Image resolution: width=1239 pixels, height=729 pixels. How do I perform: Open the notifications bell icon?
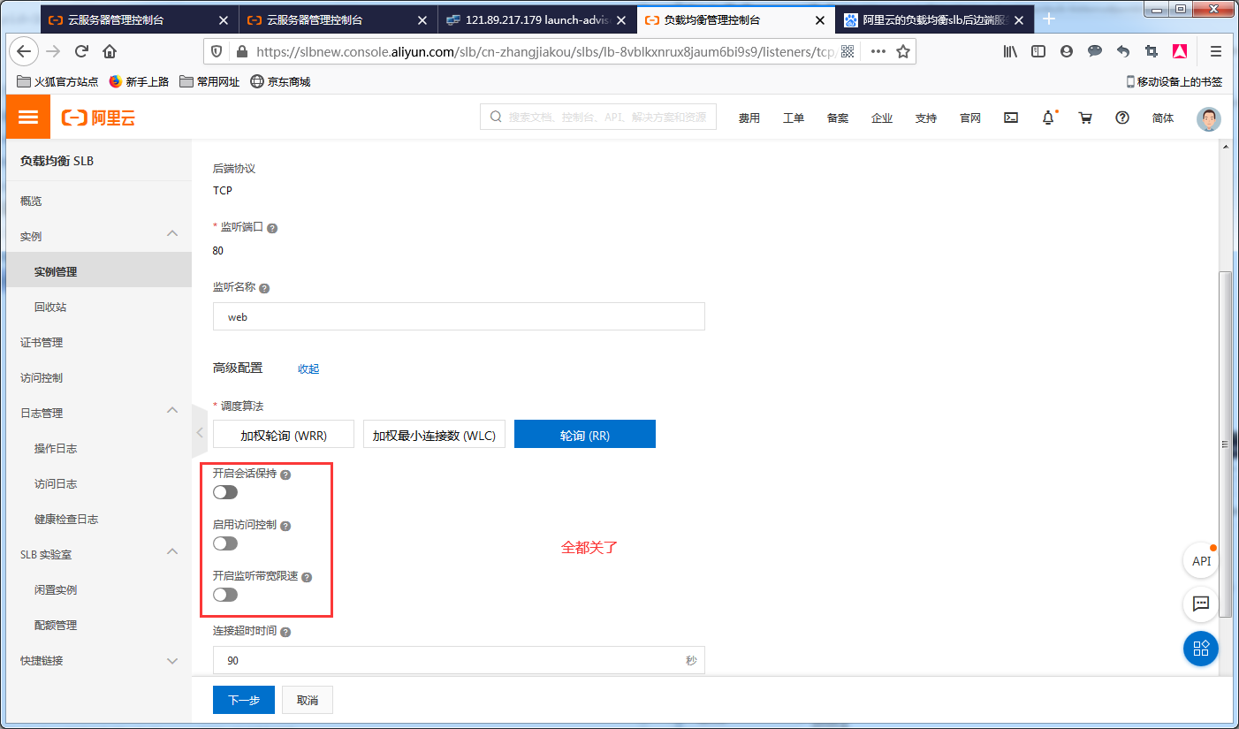pyautogui.click(x=1048, y=117)
